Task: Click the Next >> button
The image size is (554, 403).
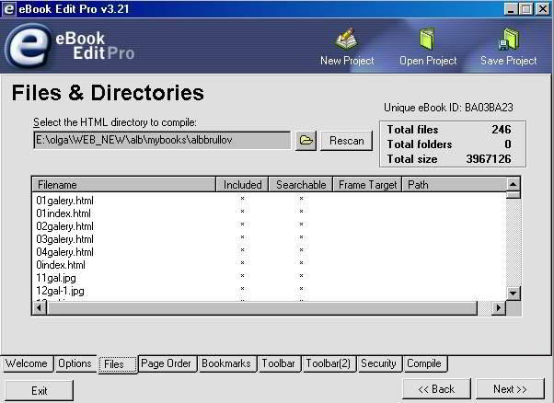Action: coord(509,389)
